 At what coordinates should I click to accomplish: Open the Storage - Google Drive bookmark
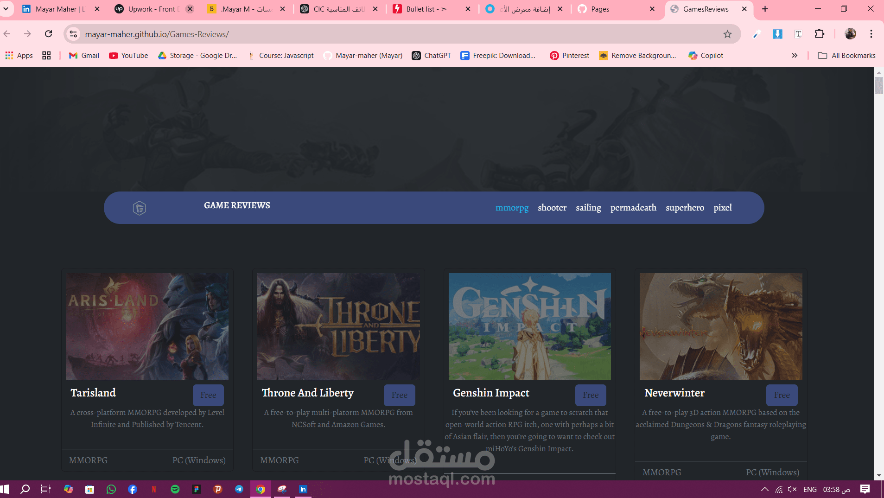[197, 56]
